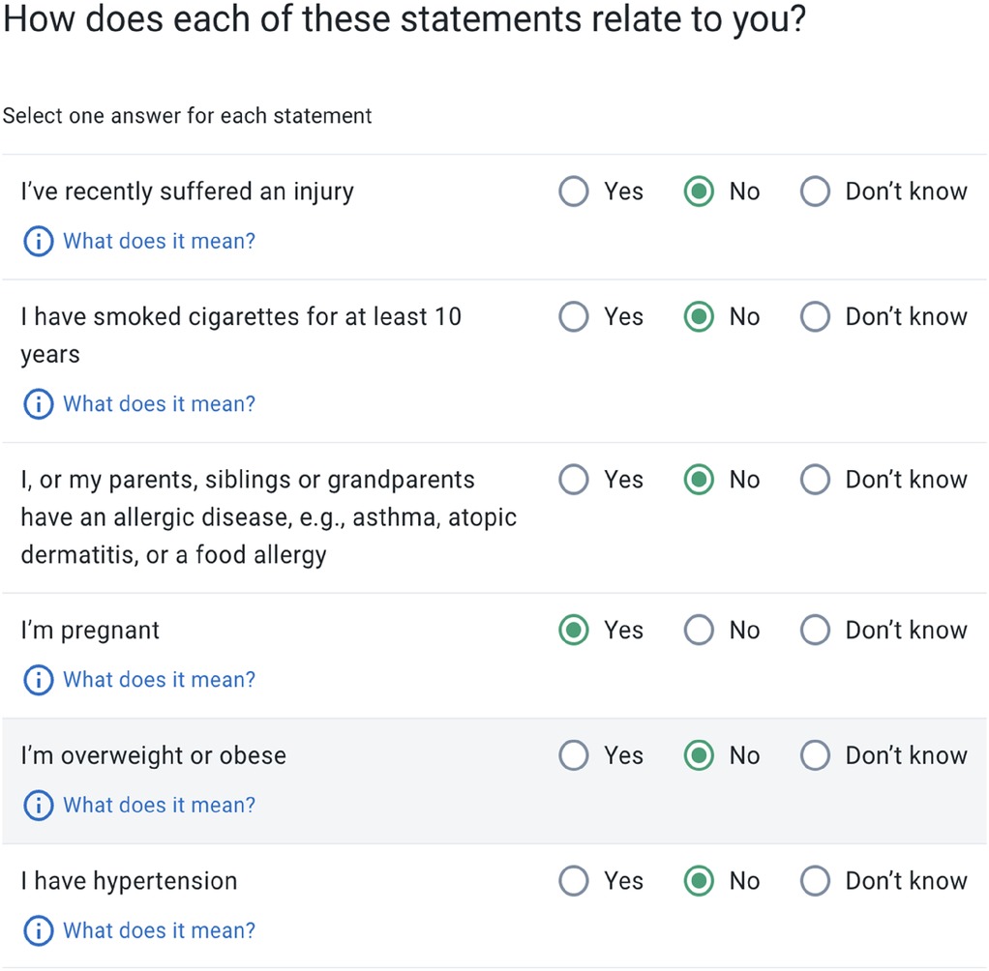Open 'What does it mean?' for injury
Image resolution: width=989 pixels, height=971 pixels.
[x=159, y=242]
